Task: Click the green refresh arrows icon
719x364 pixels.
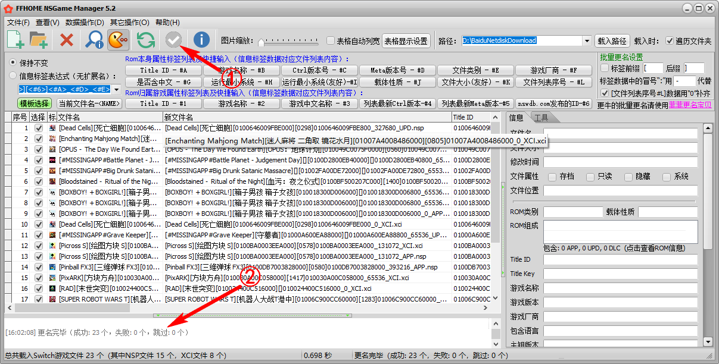Action: pos(146,40)
